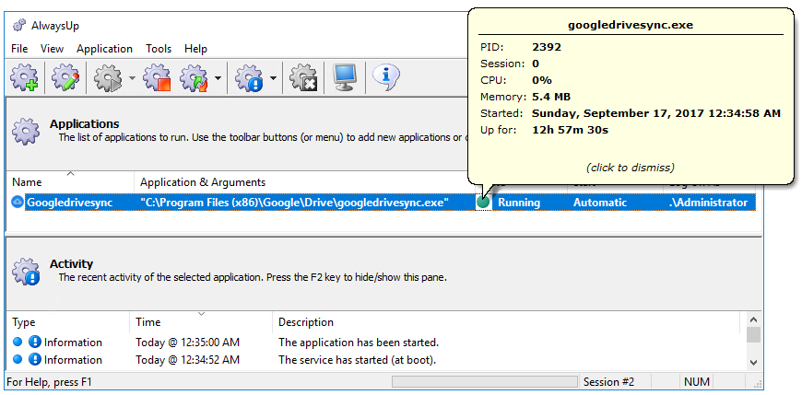Click the cloud icon beside Googledrivesync

click(18, 203)
